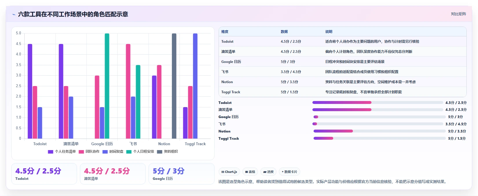The image size is (478, 196).
Task: Toggle the 时间复盘 legend item
Action: click(113, 152)
